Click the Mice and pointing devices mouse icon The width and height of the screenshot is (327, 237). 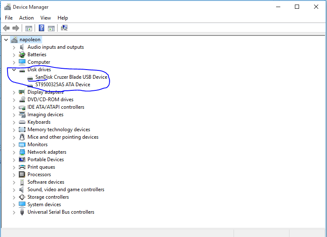tap(22, 137)
